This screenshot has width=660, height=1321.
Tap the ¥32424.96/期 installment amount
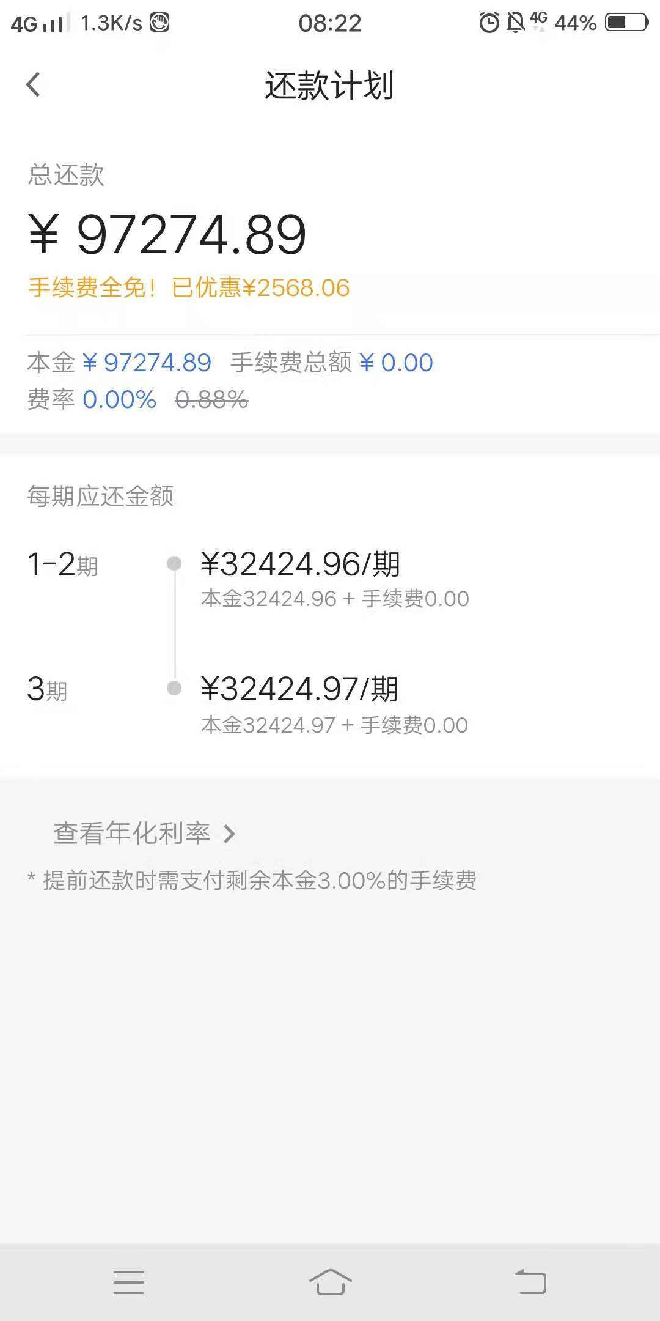301,564
